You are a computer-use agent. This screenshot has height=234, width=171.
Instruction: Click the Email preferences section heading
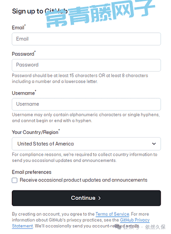(31, 172)
